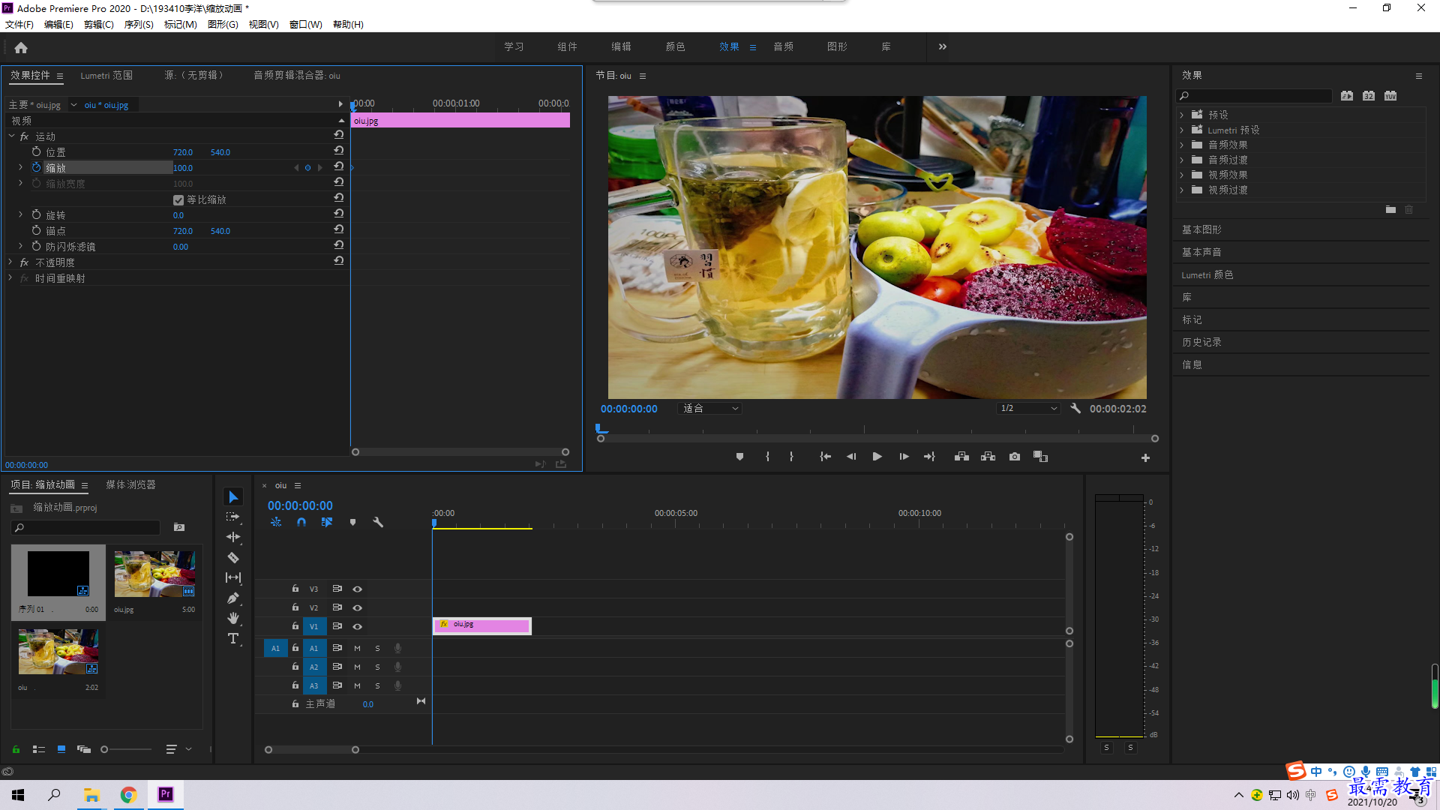
Task: Play the program monitor video
Action: click(877, 457)
